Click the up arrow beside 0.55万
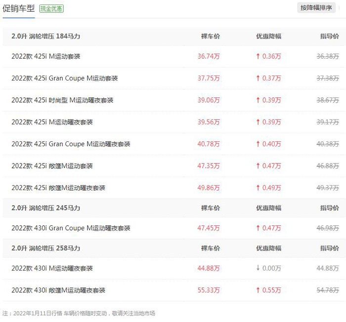 (258, 290)
